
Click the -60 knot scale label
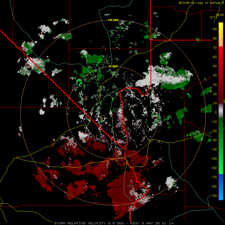pos(214,168)
